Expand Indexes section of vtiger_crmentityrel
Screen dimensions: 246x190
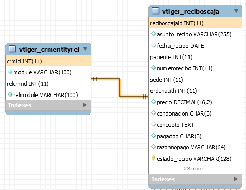point(85,105)
